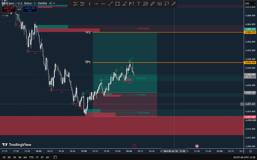Show All time range data
Screen dimensions: 257x160
point(47,157)
